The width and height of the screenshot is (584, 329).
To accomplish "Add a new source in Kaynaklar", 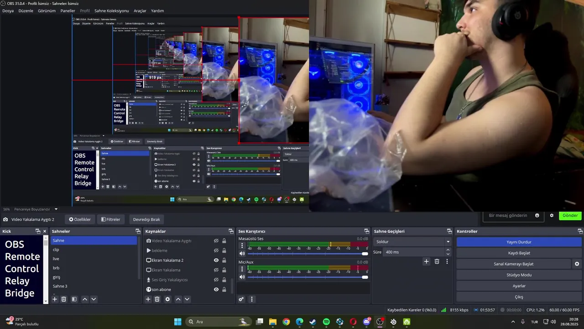I will (148, 299).
